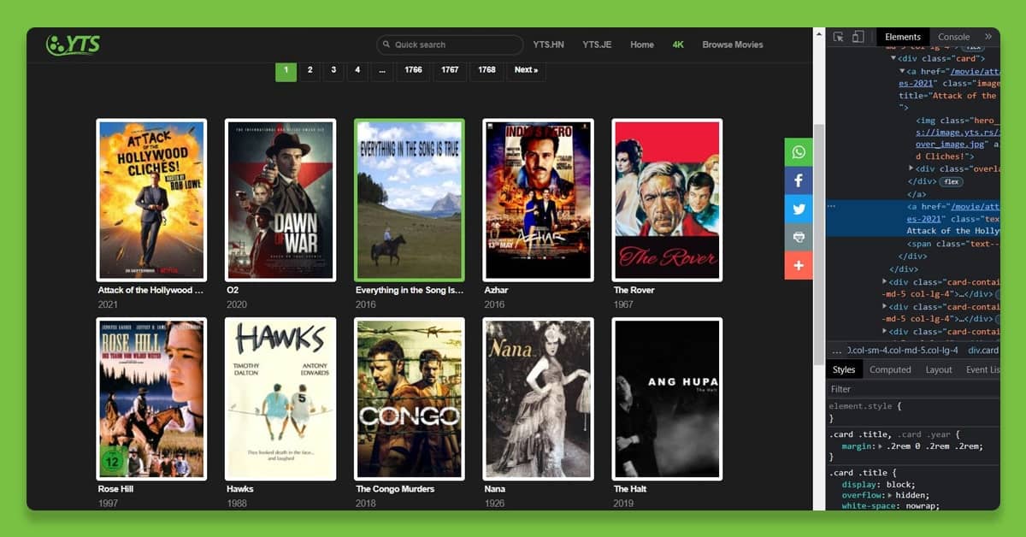
Task: Collapse the div class="card" node
Action: click(x=893, y=58)
